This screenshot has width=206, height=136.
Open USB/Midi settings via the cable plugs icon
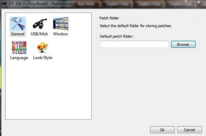(40, 24)
